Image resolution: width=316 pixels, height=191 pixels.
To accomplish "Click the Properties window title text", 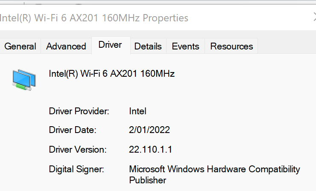I will [x=94, y=18].
